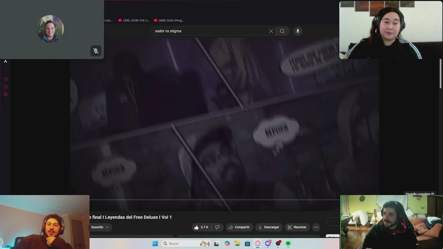Click the Descargar download button
This screenshot has width=443, height=249.
(x=269, y=227)
